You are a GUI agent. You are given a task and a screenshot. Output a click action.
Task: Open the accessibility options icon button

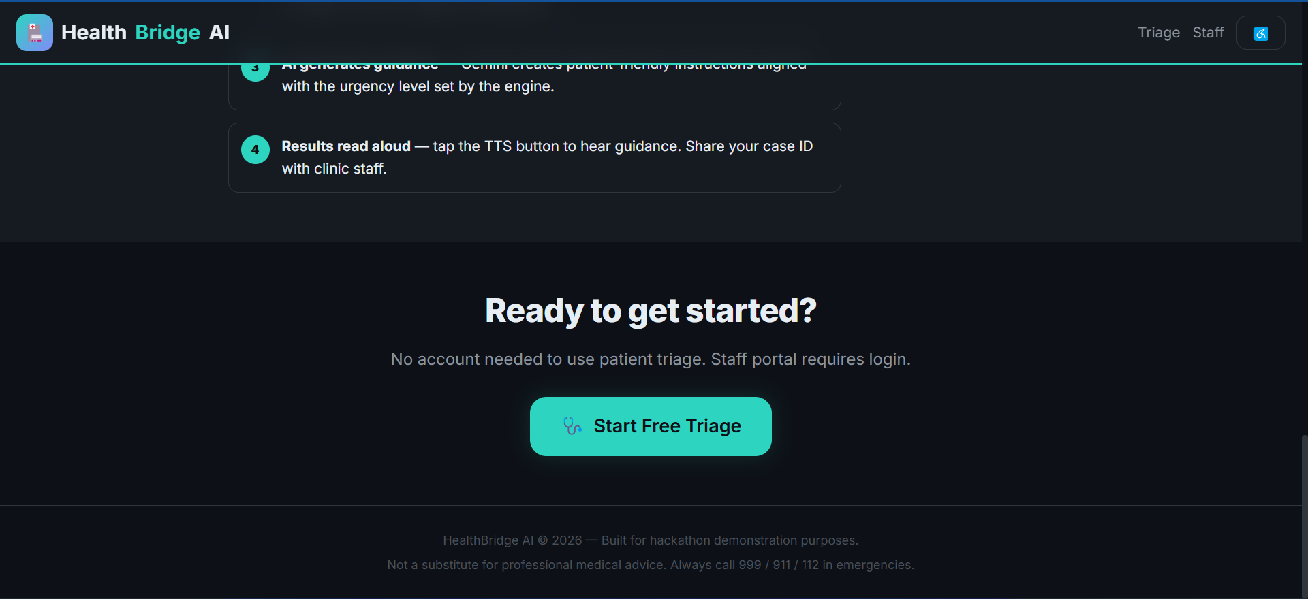click(1261, 33)
